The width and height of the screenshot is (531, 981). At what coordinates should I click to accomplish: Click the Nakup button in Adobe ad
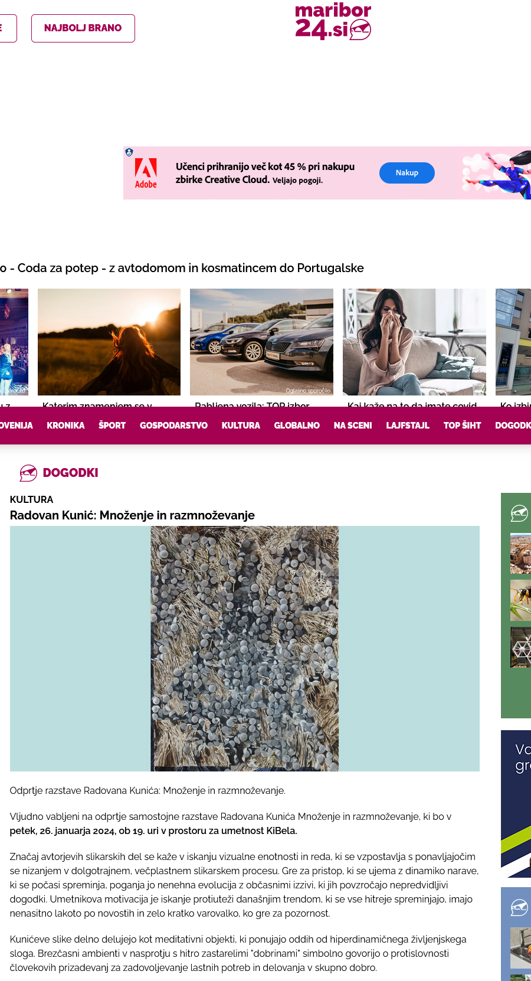click(407, 173)
